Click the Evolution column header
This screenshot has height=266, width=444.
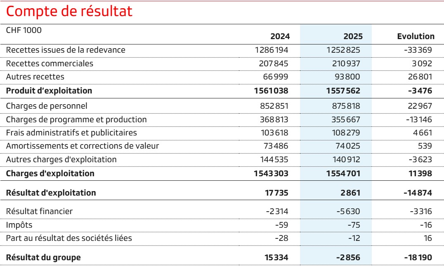pyautogui.click(x=416, y=36)
